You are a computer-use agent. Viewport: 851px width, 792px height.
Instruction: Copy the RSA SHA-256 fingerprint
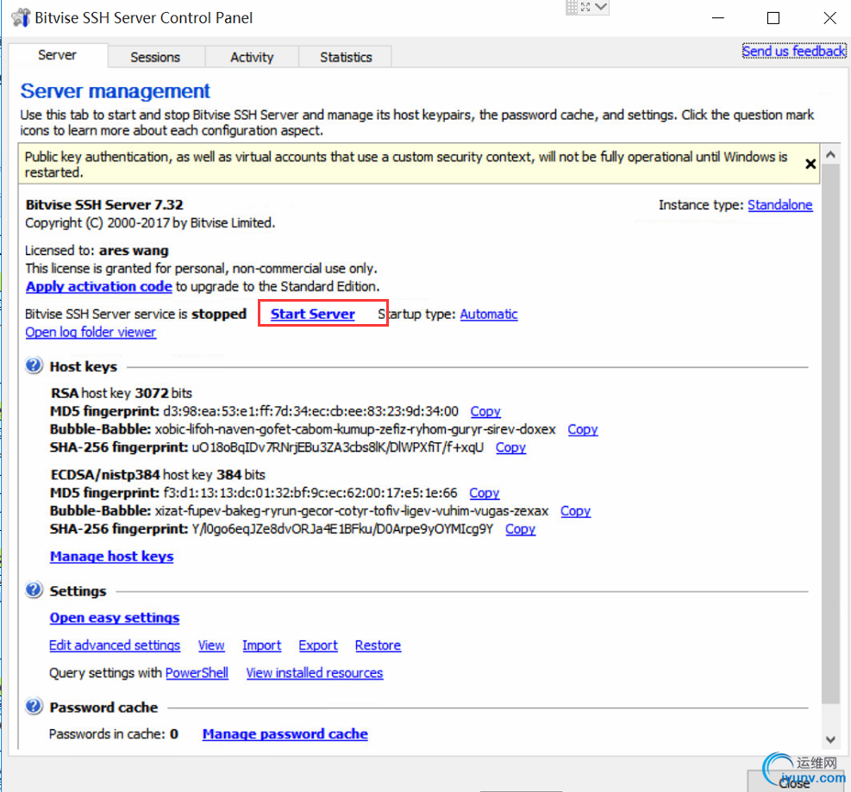[x=510, y=447]
